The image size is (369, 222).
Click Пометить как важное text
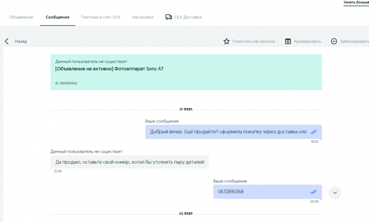(253, 41)
